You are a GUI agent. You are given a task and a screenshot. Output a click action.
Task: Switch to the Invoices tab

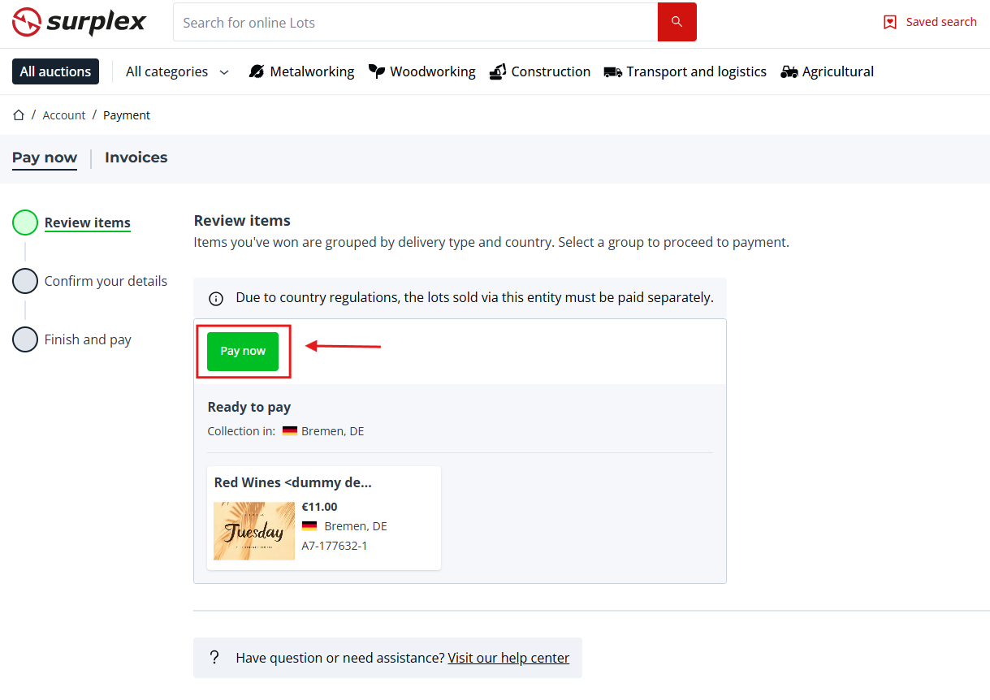(x=136, y=158)
